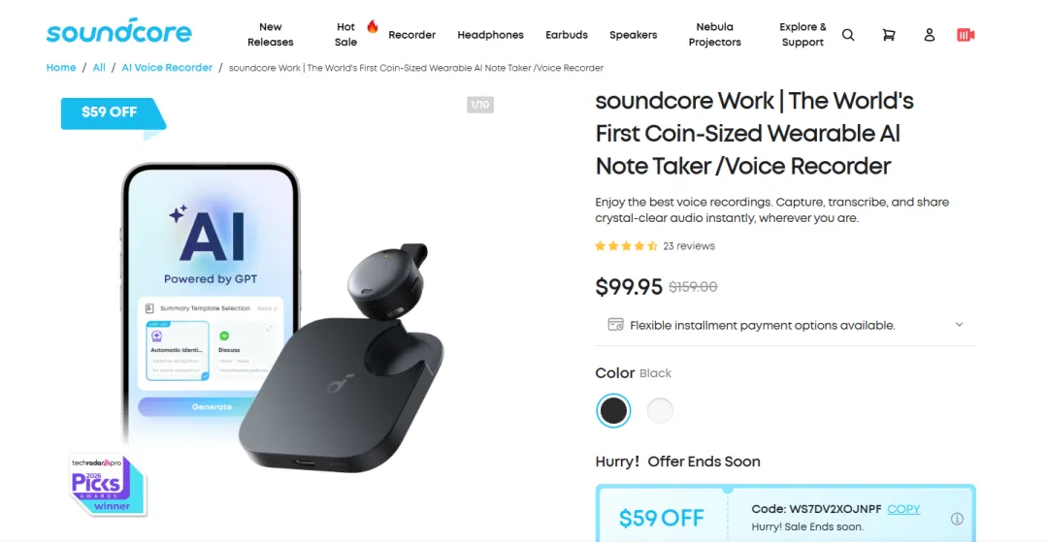Click the info icon beside coupon code
The image size is (1048, 542).
click(957, 519)
